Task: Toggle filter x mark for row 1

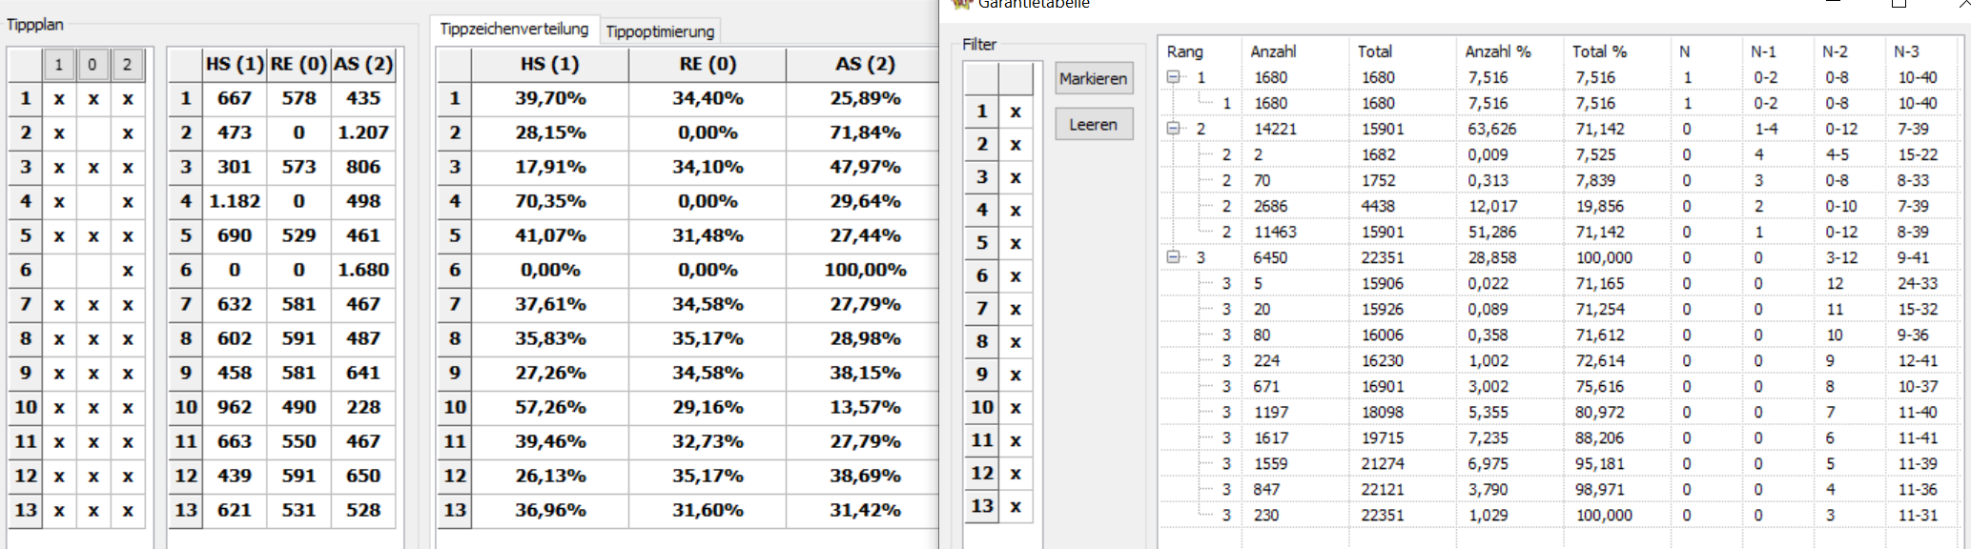Action: click(1016, 112)
